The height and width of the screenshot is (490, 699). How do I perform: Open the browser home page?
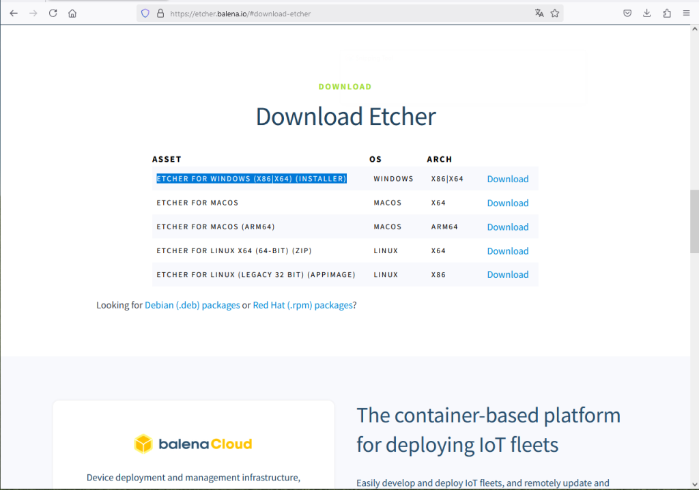72,14
